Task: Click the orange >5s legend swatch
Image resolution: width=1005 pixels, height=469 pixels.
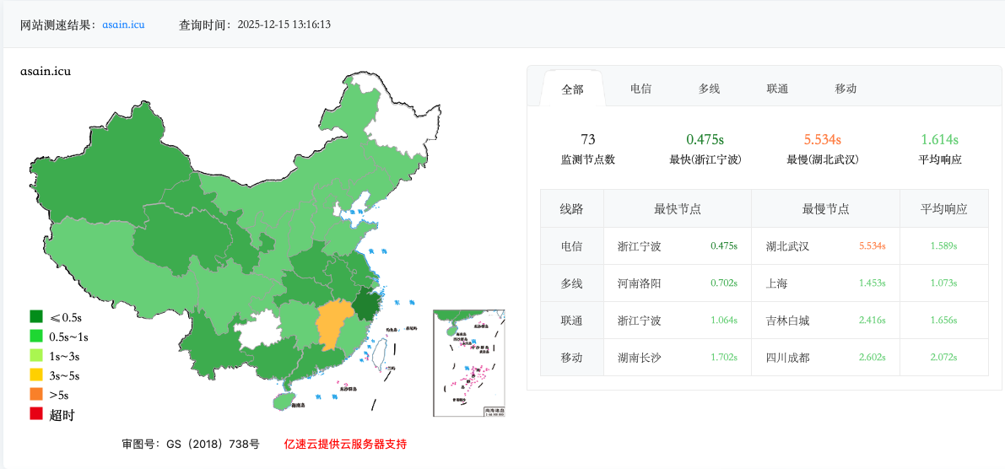Action: coord(36,395)
